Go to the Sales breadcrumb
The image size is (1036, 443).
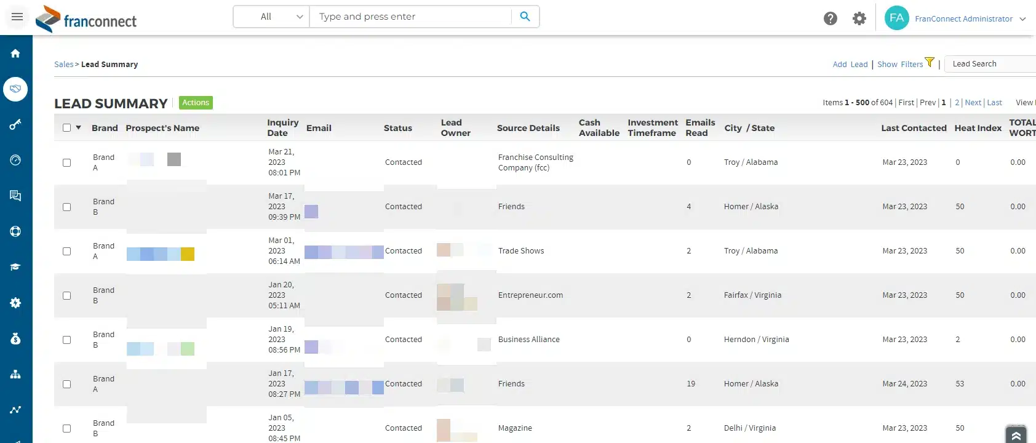[63, 64]
